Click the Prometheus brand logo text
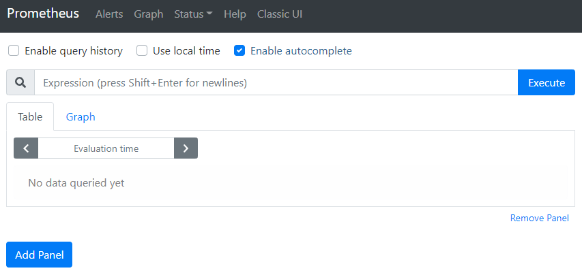Screen dimensions: 582x275 tap(43, 14)
